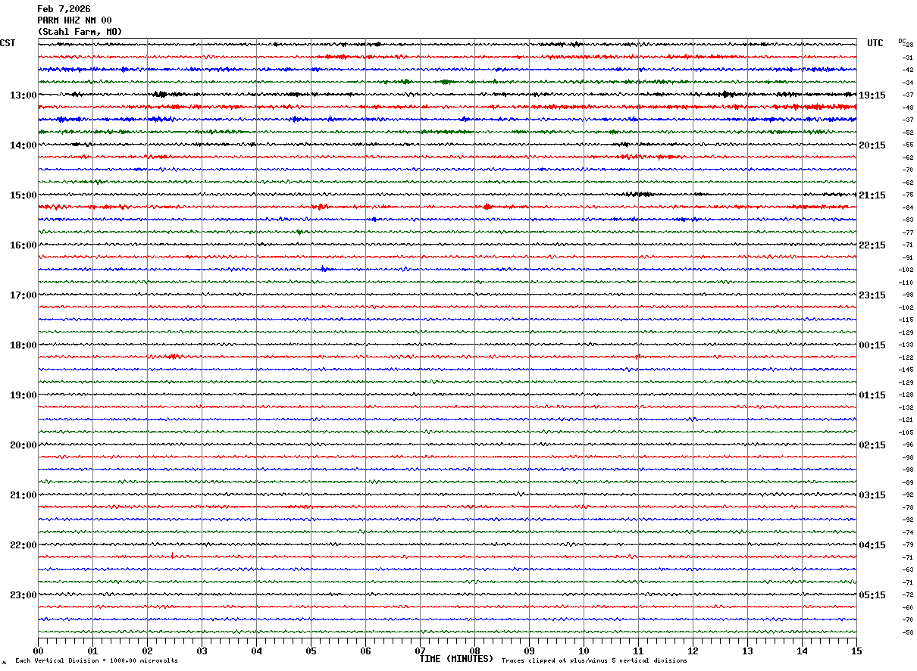Click the "Each Vertical Division = 1000.00 microvolts" note

[x=96, y=661]
